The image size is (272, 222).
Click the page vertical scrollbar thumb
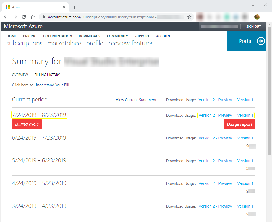[270, 90]
